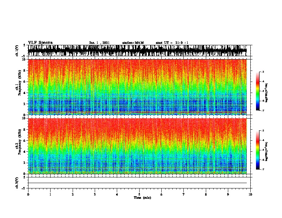Image resolution: width=282 pixels, height=218 pixels.
Task: Click the "-3" label on ch.2 colorbar
Action: 263,131
